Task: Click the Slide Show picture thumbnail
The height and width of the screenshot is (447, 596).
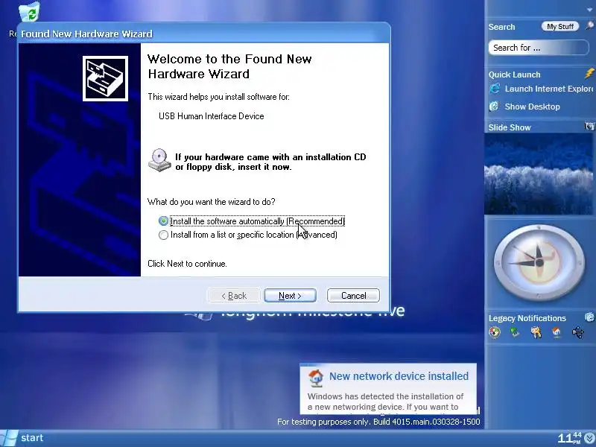Action: [x=538, y=174]
